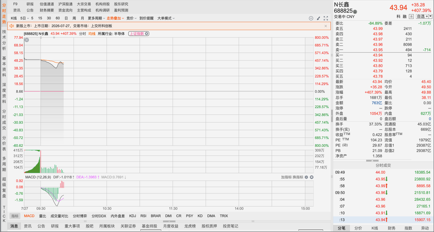Image resolution: width=434 pixels, height=232 pixels.
Task: Dismiss the new listing notice bar
Action: [x=326, y=26]
